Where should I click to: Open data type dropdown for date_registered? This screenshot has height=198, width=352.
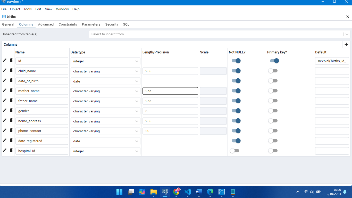tap(137, 141)
